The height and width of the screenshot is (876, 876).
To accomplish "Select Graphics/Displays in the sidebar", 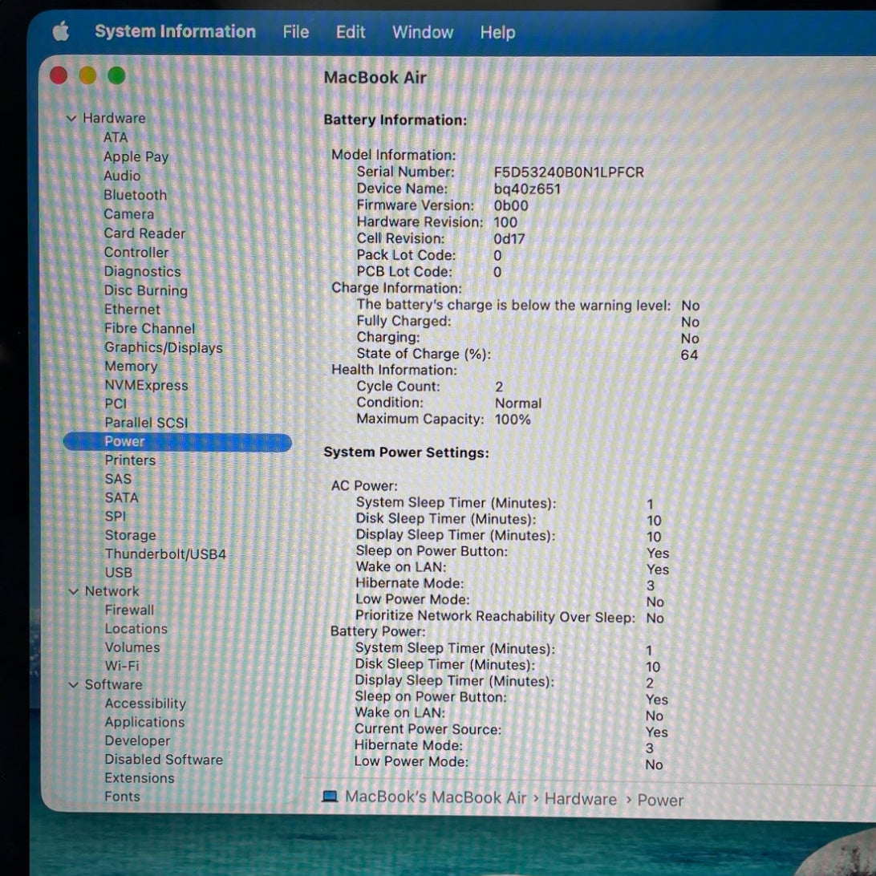I will [x=163, y=347].
